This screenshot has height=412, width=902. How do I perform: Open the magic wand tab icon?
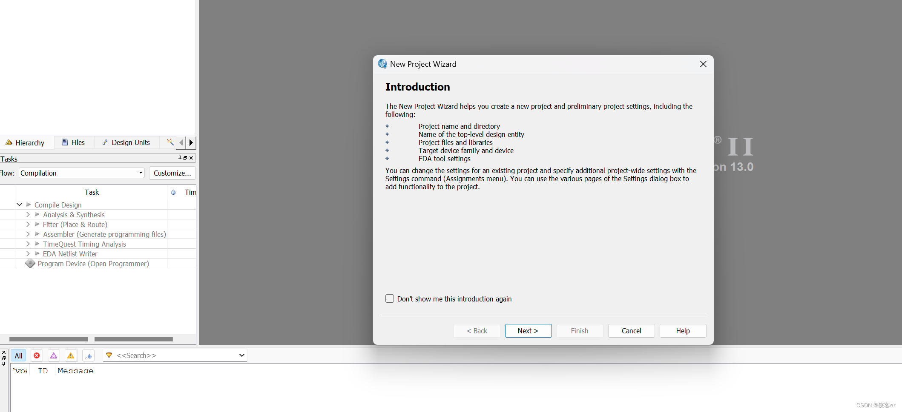(x=170, y=142)
